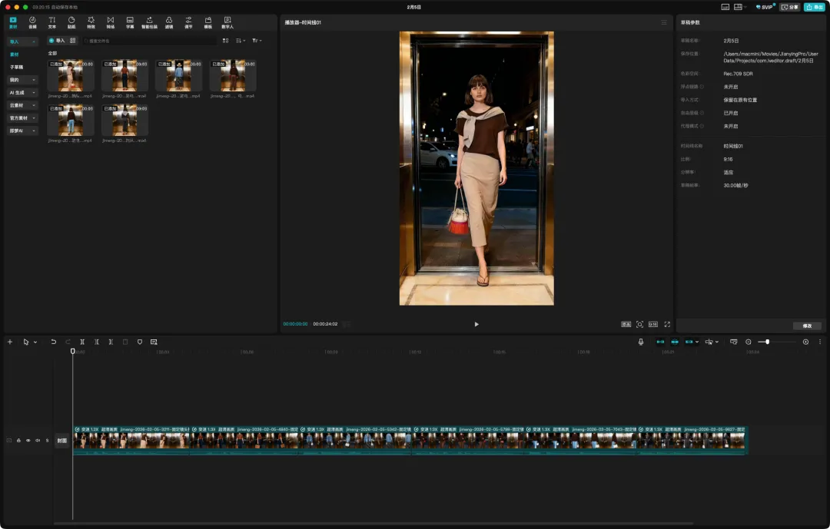Hide the video track with eye icon
Viewport: 830px width, 529px height.
click(28, 441)
